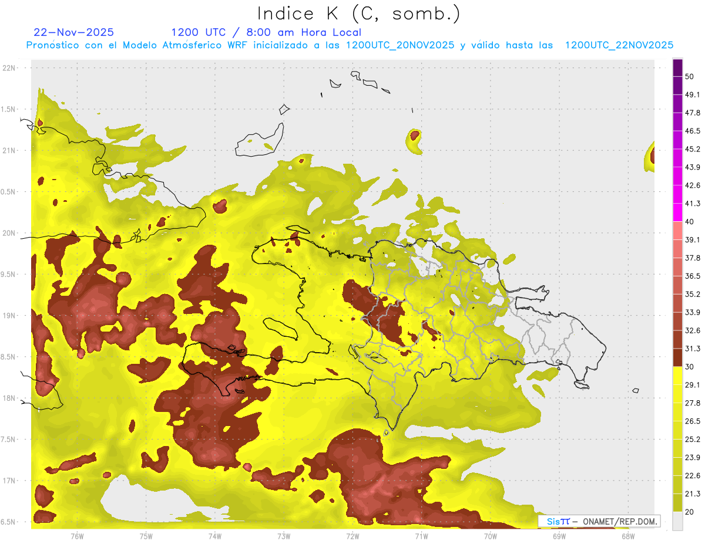705x544 pixels.
Task: Click the '75W' longitude axis label
Action: (x=146, y=536)
